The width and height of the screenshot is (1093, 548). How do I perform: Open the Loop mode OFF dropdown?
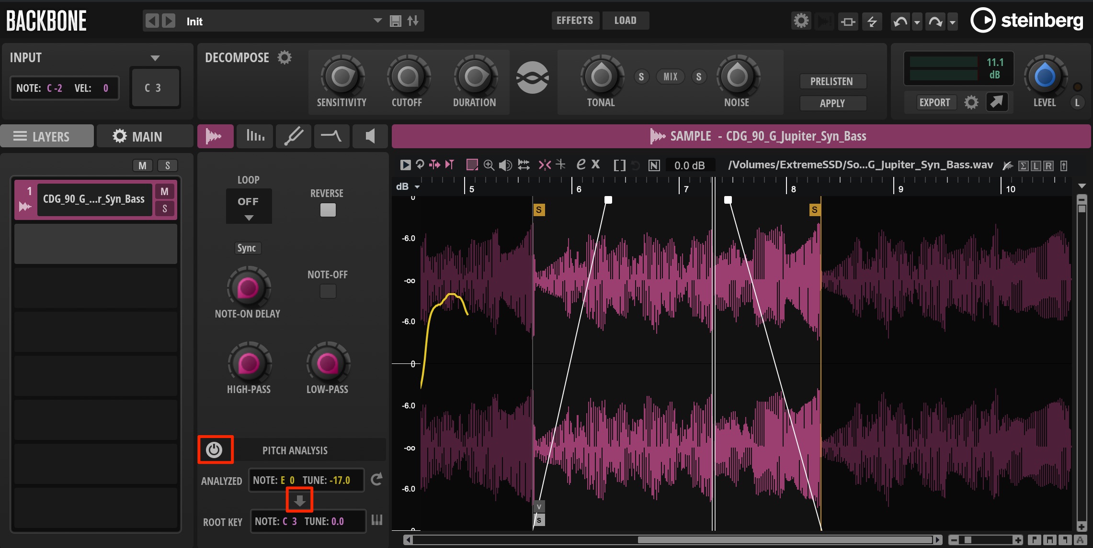[249, 206]
